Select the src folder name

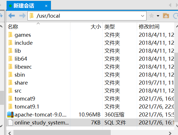18,91
